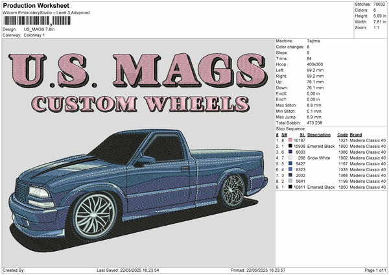Viewport: 389px width, 275px height.
Task: Click the embroidered blue pickup truck design preview
Action: pos(138,190)
